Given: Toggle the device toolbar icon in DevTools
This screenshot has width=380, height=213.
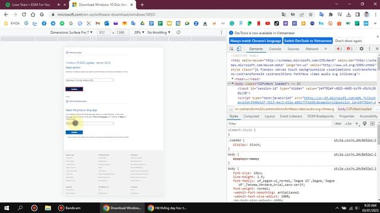Looking at the screenshot, I should pyautogui.click(x=239, y=49).
